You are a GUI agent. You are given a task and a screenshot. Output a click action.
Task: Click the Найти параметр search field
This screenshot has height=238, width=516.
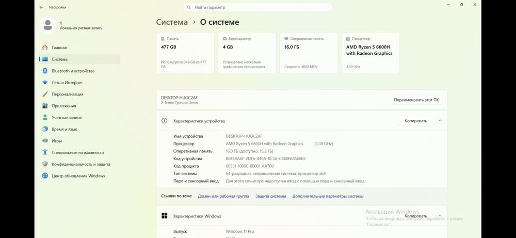point(257,7)
